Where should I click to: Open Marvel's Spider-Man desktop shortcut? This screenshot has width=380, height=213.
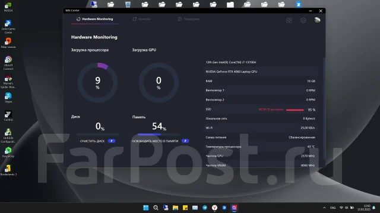(x=8, y=82)
